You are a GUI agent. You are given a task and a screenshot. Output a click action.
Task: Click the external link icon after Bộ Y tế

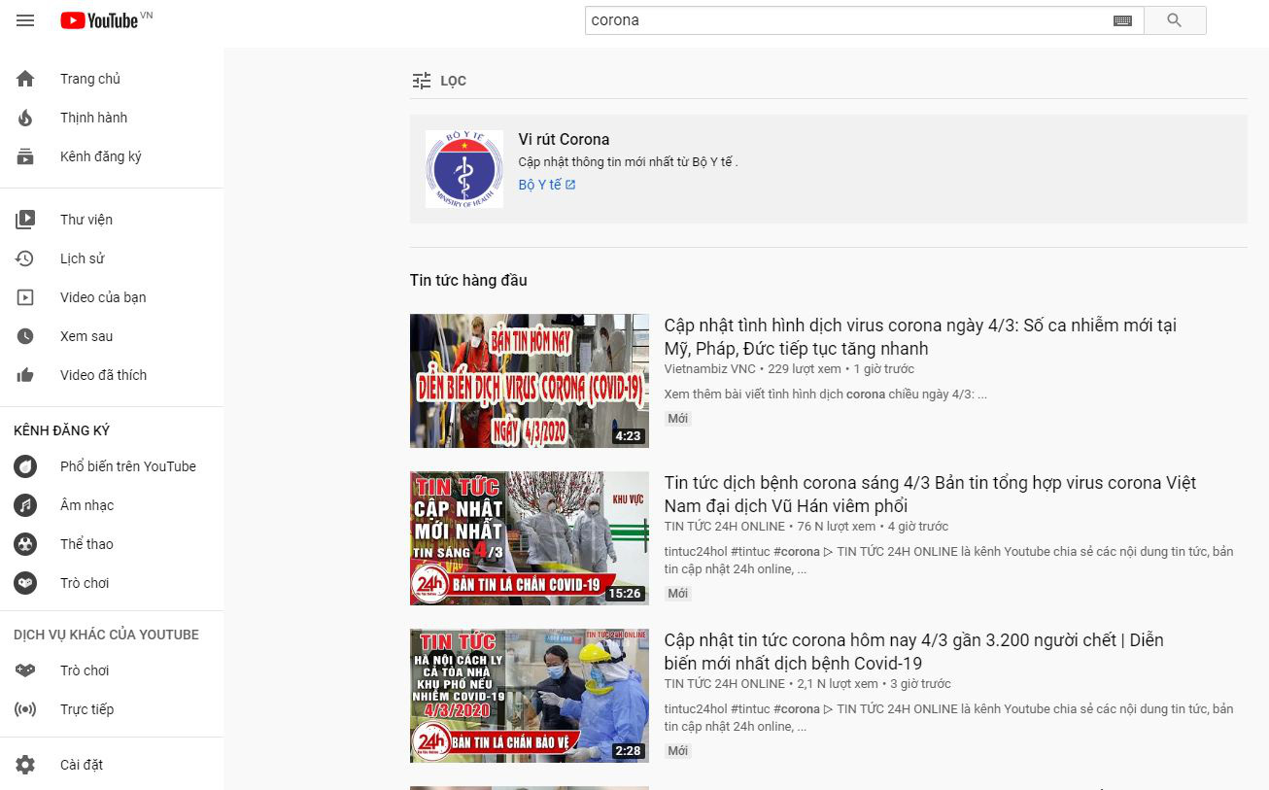click(570, 185)
